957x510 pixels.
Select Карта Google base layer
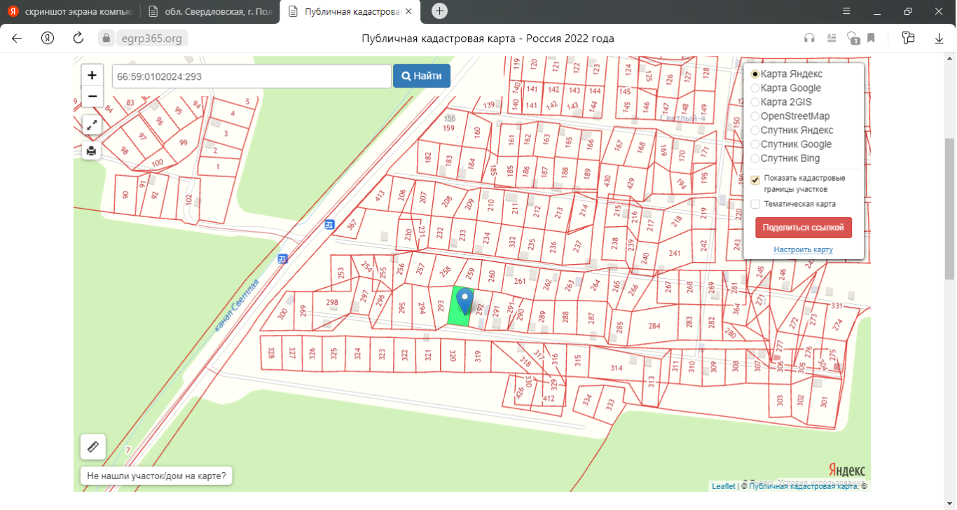(x=755, y=88)
